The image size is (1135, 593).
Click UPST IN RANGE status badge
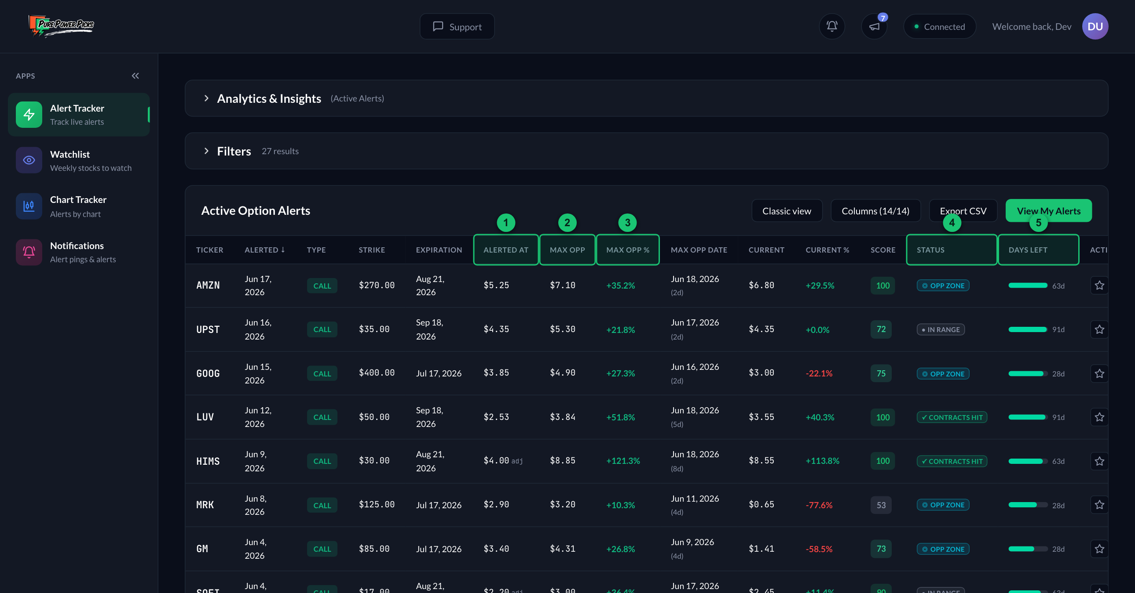(x=941, y=329)
